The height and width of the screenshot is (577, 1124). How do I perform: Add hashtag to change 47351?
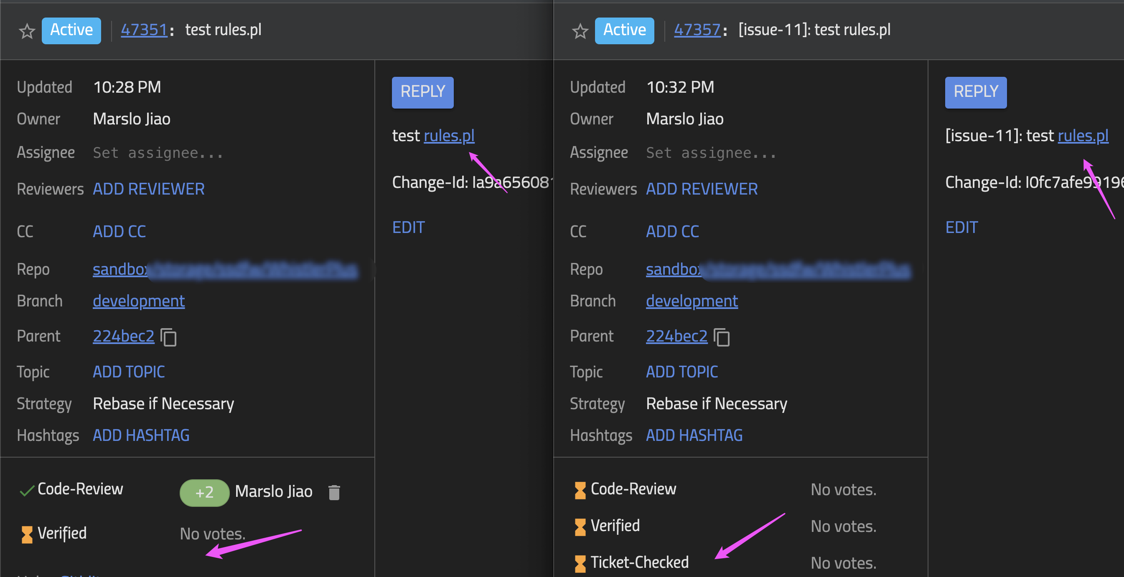click(141, 435)
